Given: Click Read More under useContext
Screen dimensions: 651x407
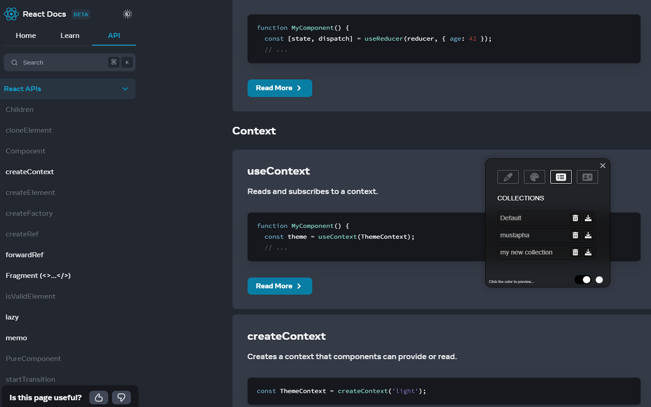Looking at the screenshot, I should 279,286.
